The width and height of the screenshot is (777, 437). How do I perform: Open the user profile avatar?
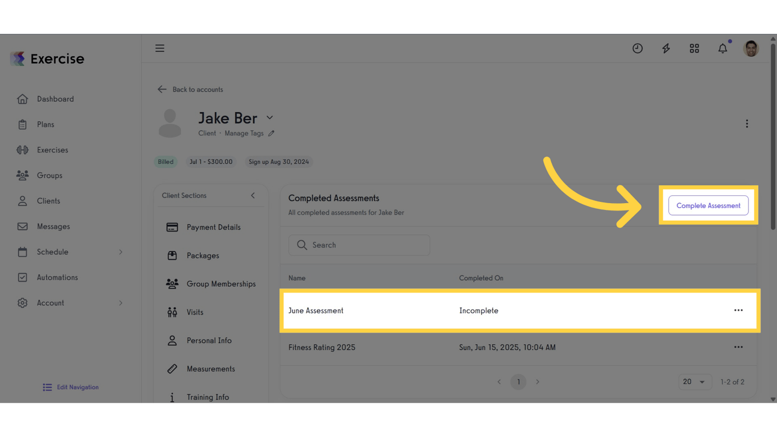(x=751, y=48)
